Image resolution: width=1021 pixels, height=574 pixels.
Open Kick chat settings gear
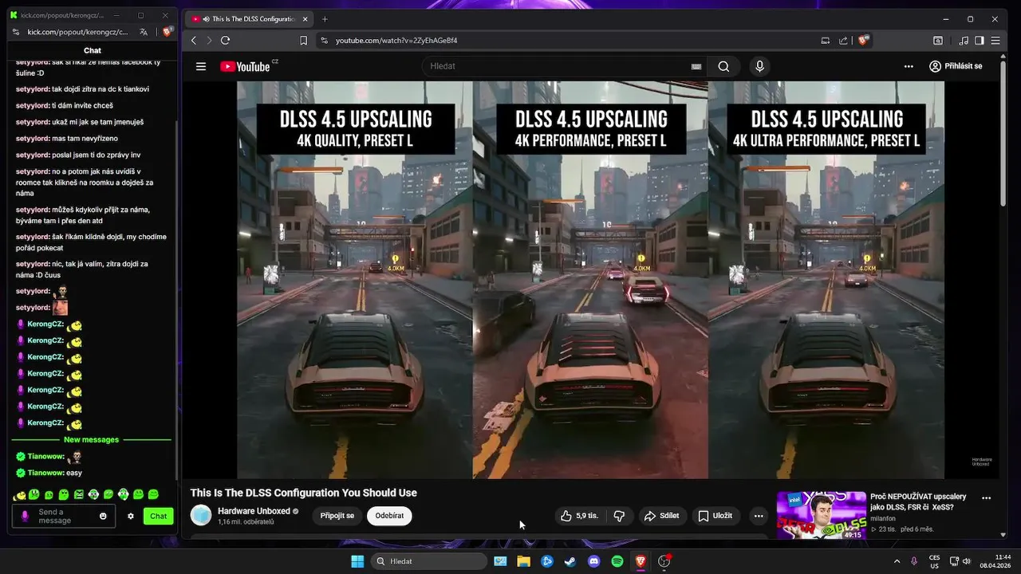[131, 516]
